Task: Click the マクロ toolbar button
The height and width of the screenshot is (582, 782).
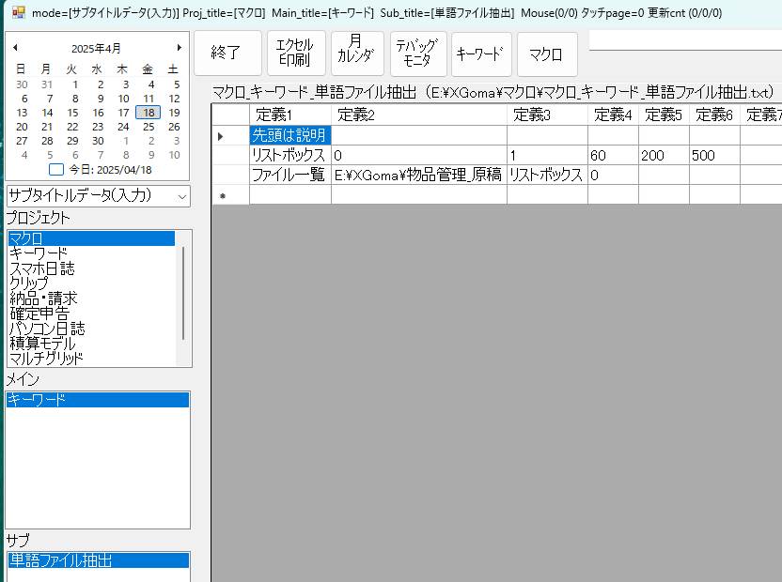Action: [x=546, y=54]
